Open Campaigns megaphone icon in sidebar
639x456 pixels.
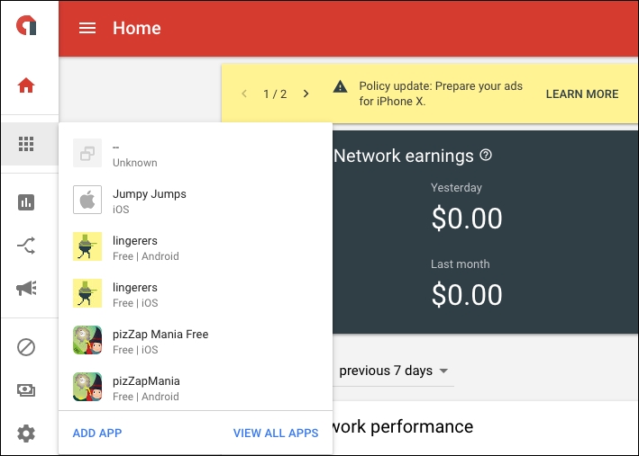pyautogui.click(x=26, y=288)
